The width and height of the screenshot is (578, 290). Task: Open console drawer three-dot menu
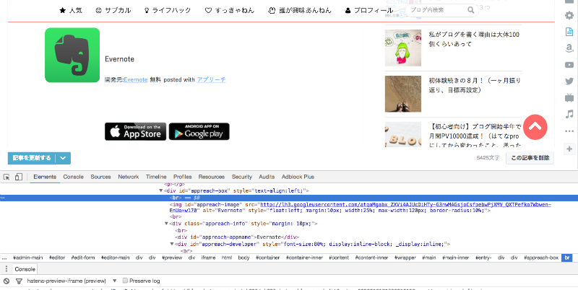click(6, 269)
